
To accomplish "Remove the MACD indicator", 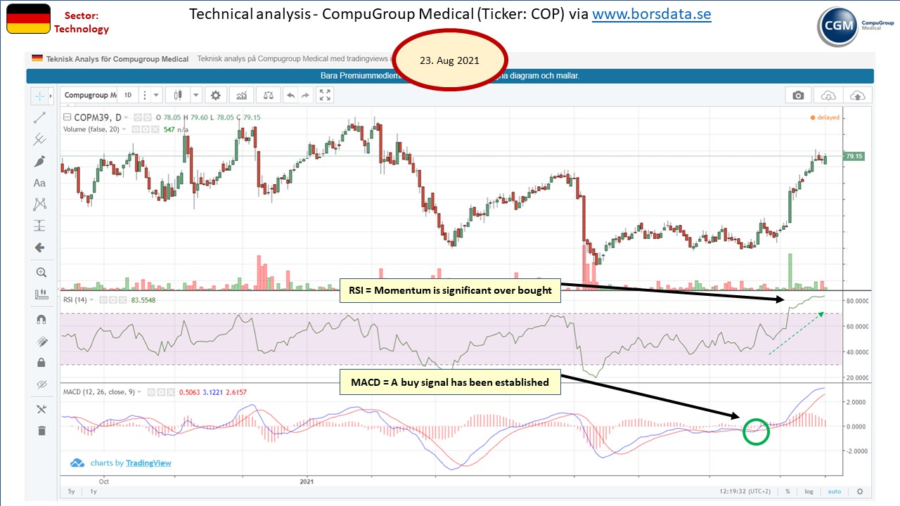I will pyautogui.click(x=171, y=392).
